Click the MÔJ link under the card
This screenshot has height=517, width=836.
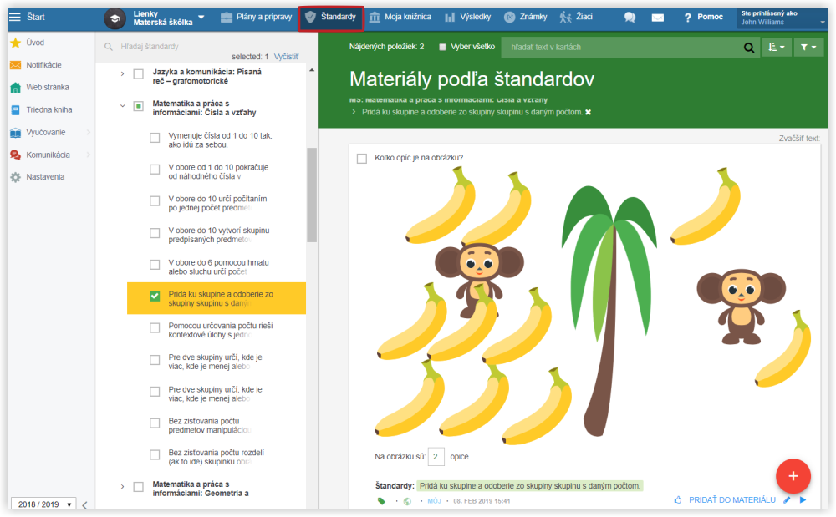click(x=434, y=501)
